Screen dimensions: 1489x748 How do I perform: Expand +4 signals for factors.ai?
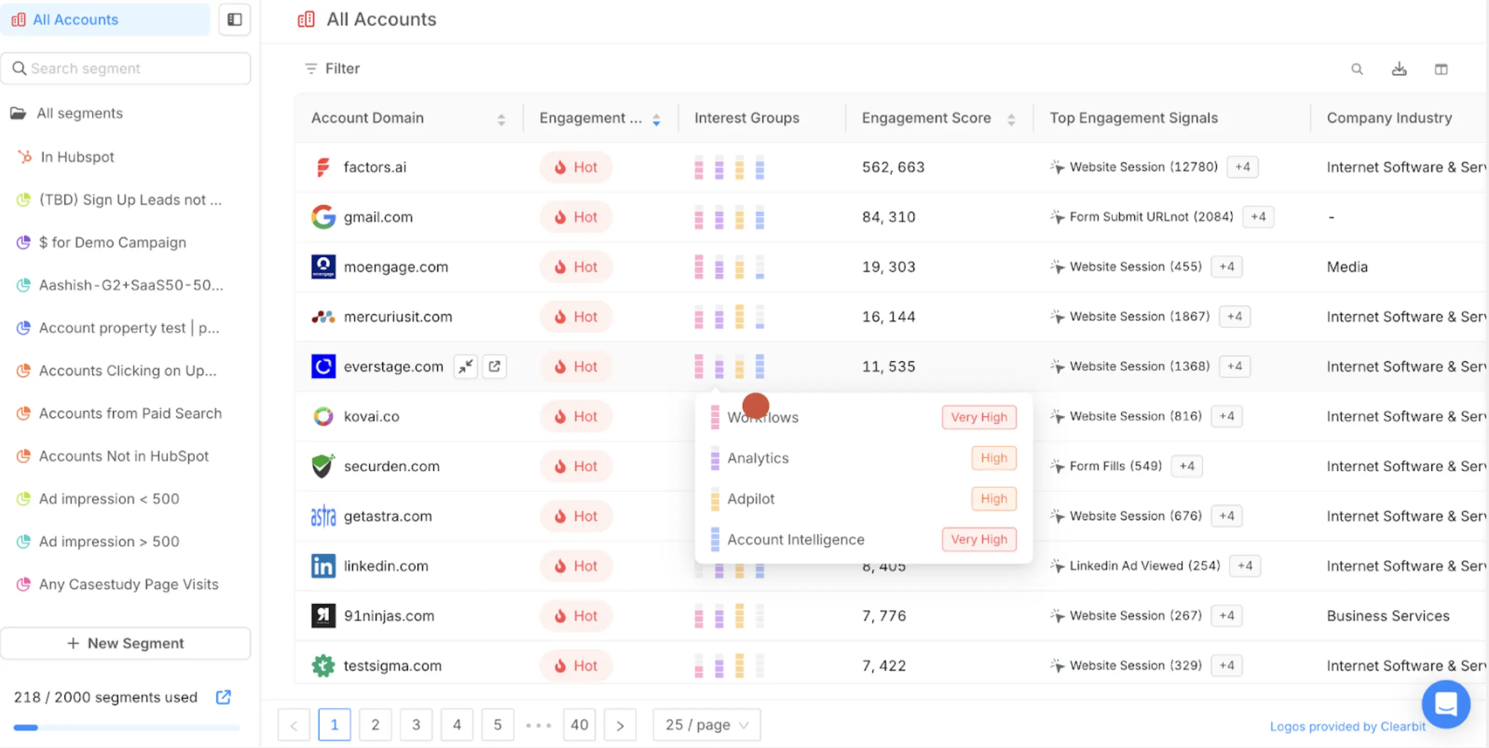click(x=1242, y=167)
